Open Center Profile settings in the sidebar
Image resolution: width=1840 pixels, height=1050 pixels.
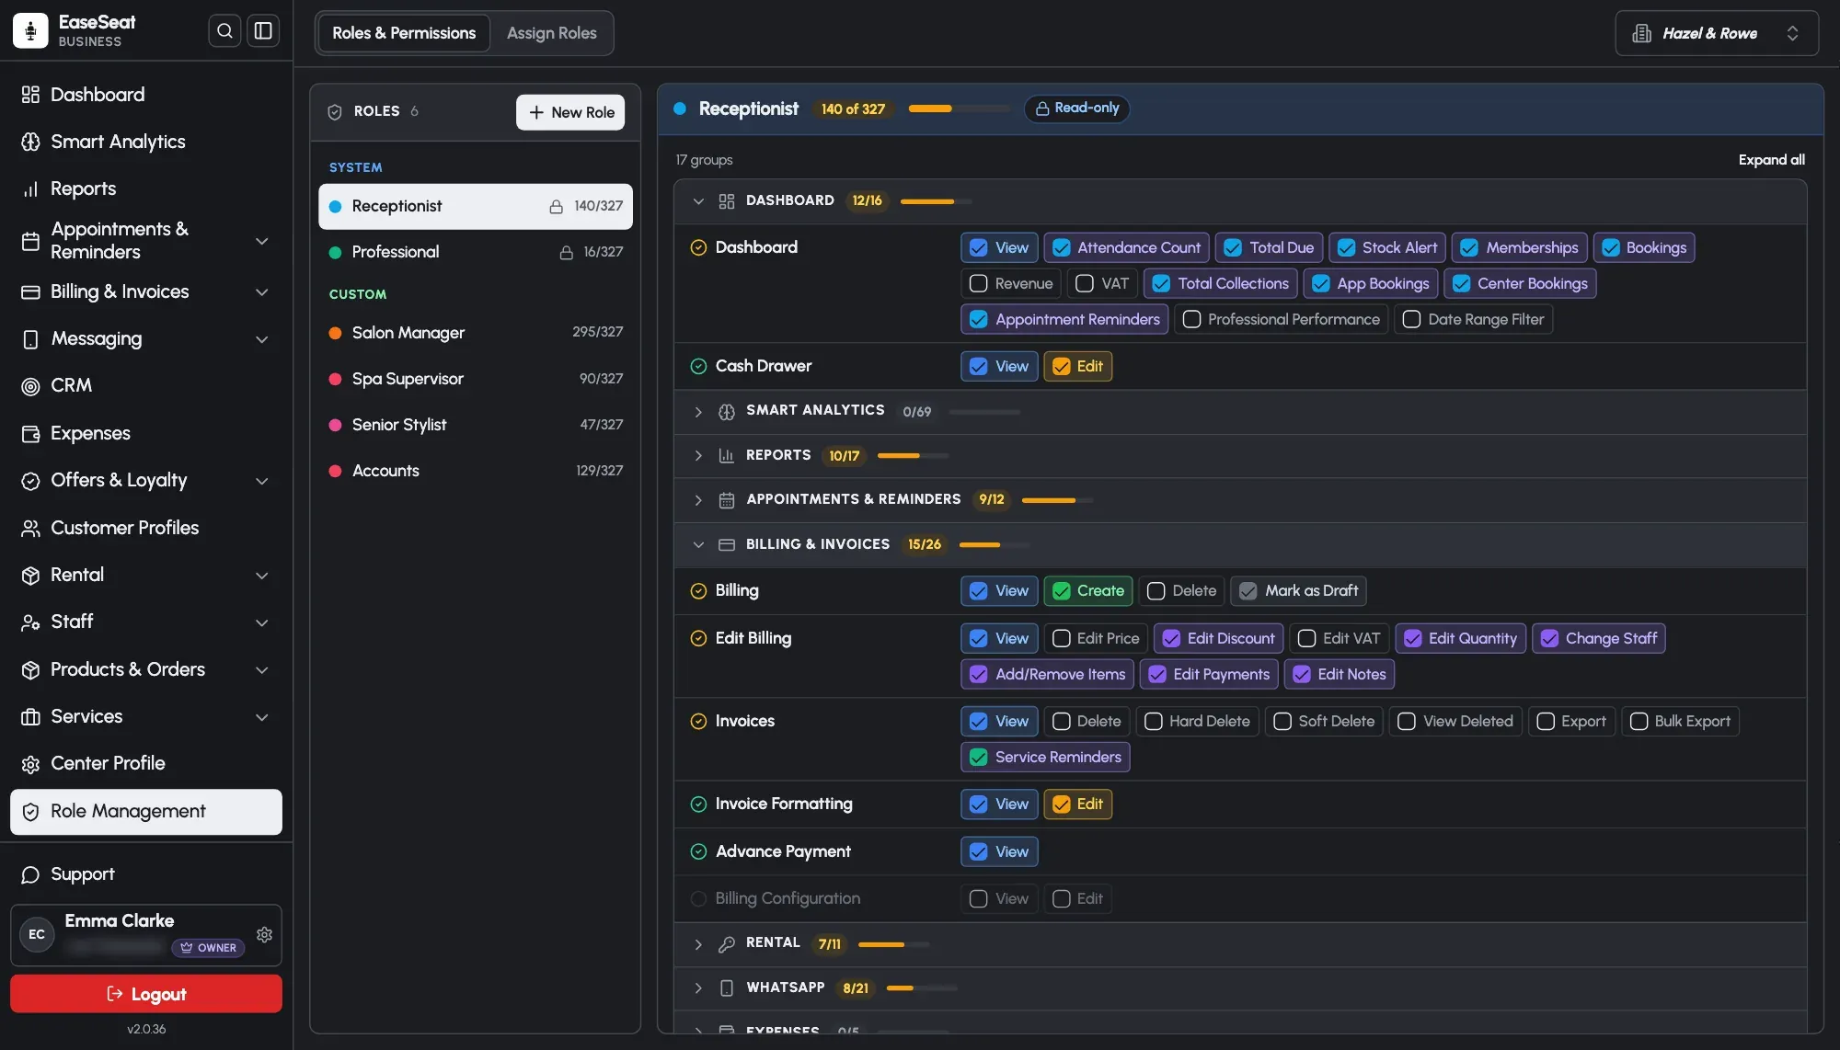click(146, 763)
